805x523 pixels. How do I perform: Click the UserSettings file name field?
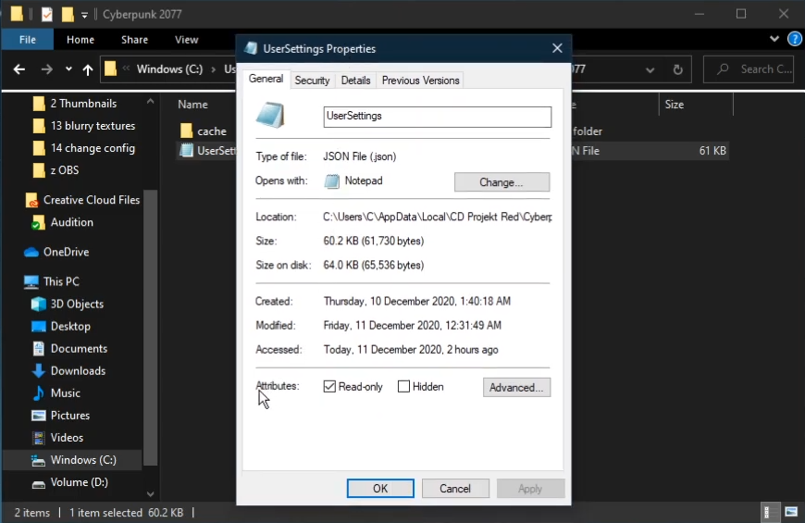pos(437,117)
